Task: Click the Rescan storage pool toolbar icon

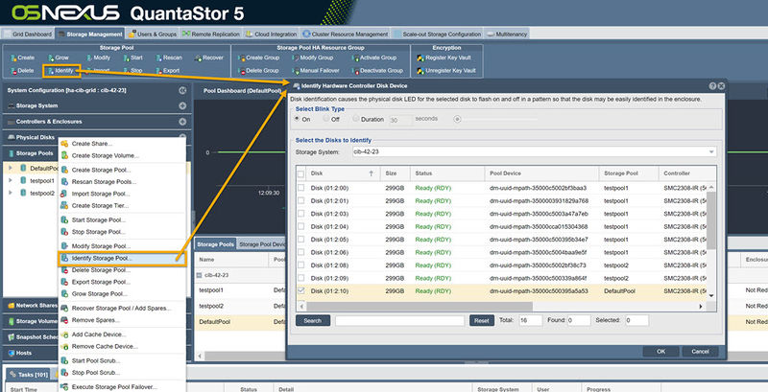Action: (x=159, y=58)
